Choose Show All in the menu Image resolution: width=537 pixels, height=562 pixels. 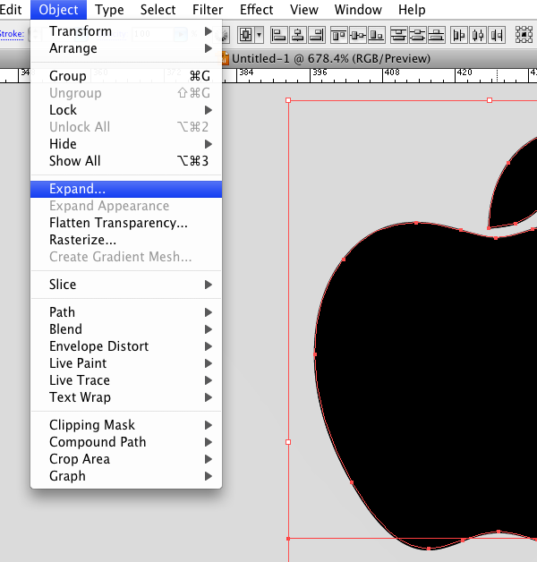[x=126, y=161]
